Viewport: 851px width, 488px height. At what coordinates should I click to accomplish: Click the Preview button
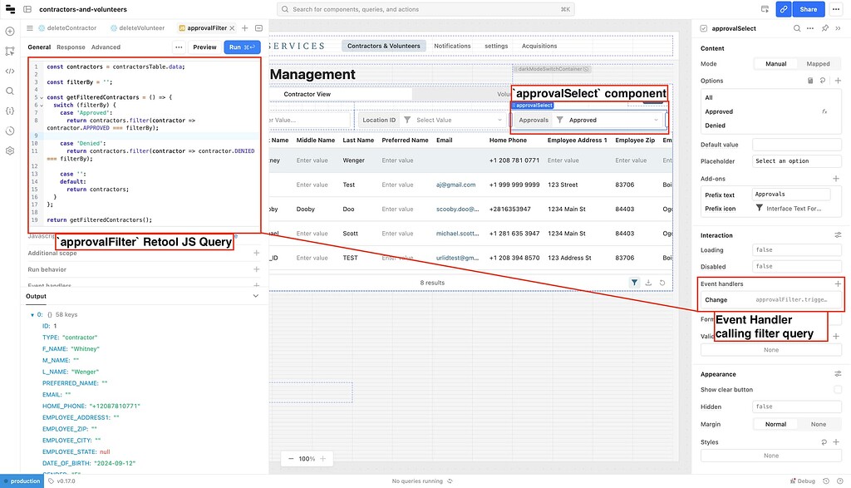pos(204,47)
